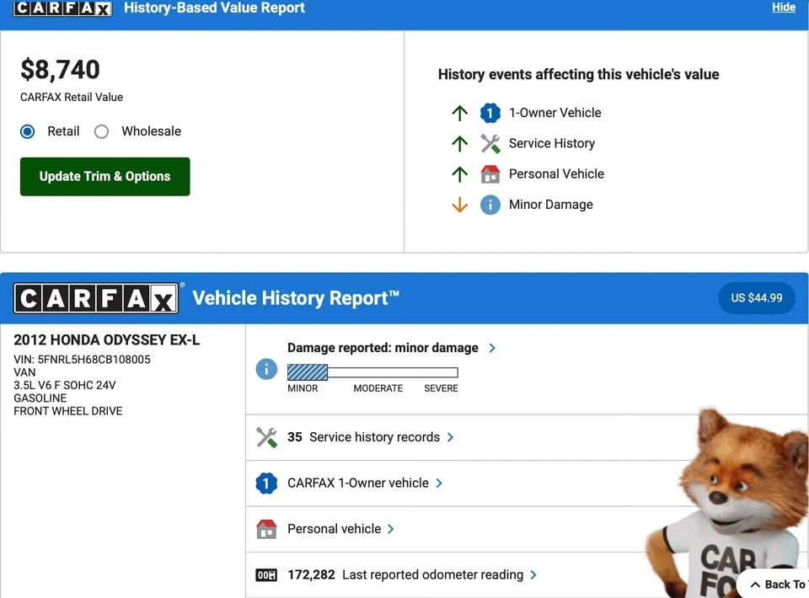The image size is (809, 598).
Task: Click the damage severity bar
Action: tap(372, 371)
